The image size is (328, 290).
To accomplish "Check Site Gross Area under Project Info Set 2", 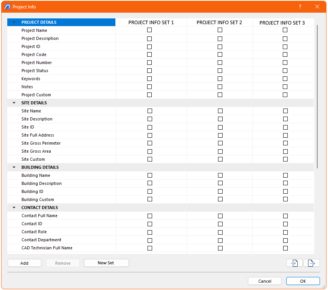I will [x=220, y=151].
